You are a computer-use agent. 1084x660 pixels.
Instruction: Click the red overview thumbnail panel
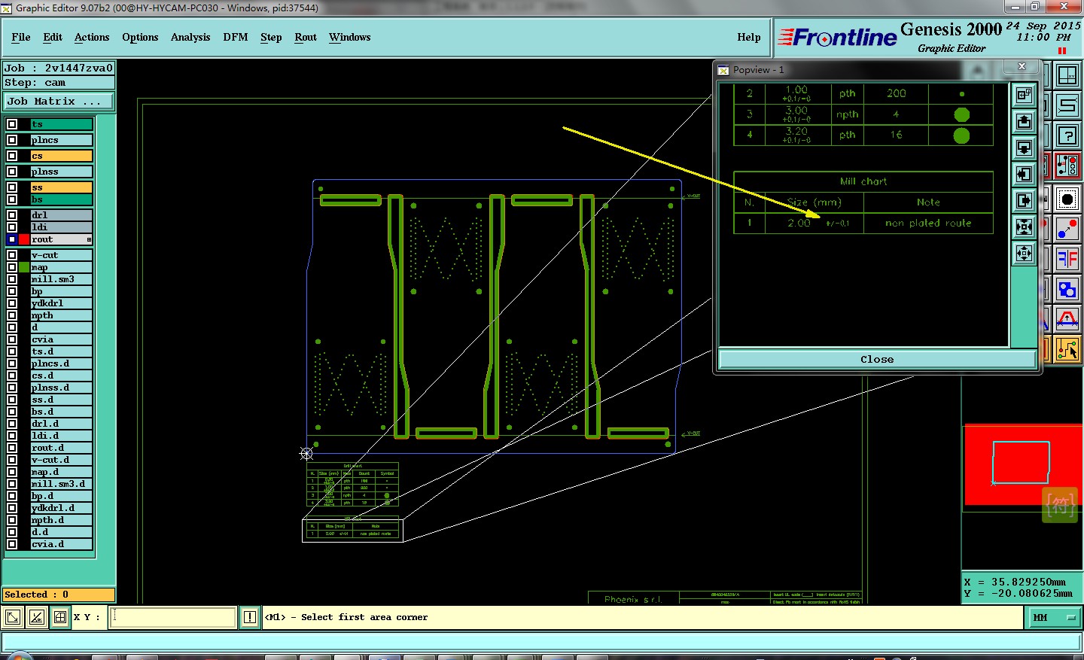coord(1022,464)
